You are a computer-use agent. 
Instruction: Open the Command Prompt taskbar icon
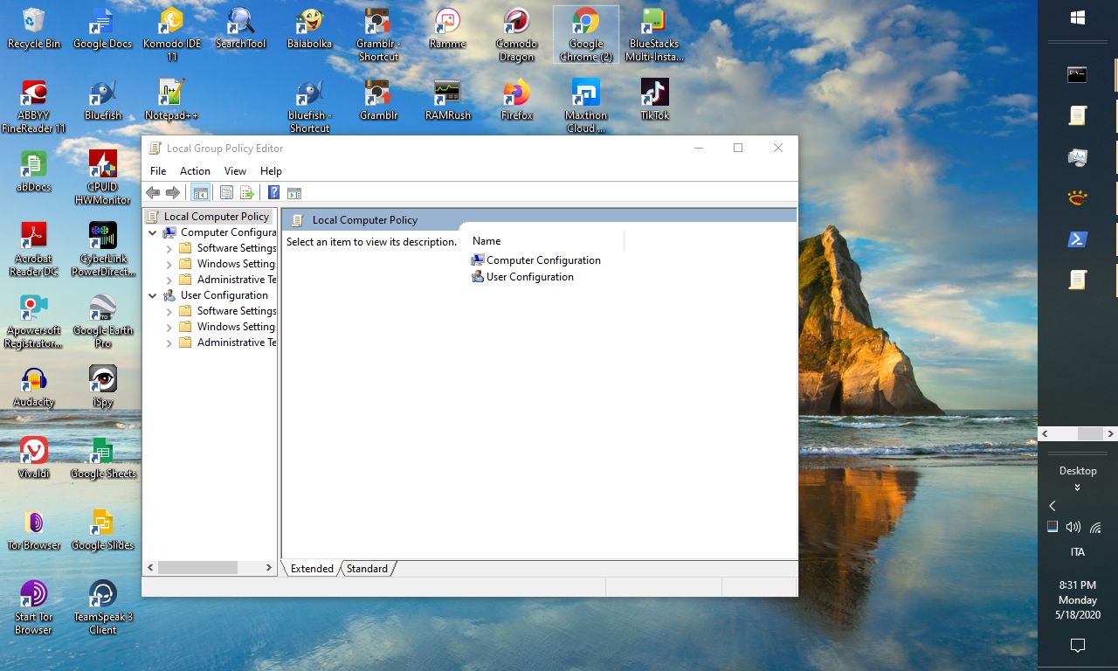pos(1077,74)
